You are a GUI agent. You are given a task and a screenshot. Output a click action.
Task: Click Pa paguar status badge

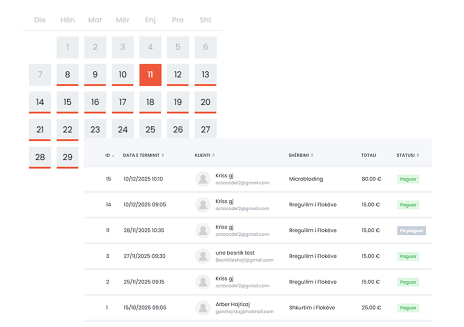coord(411,231)
